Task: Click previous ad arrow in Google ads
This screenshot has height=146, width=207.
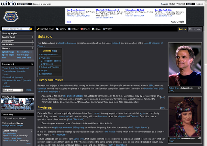Action: pos(68,22)
